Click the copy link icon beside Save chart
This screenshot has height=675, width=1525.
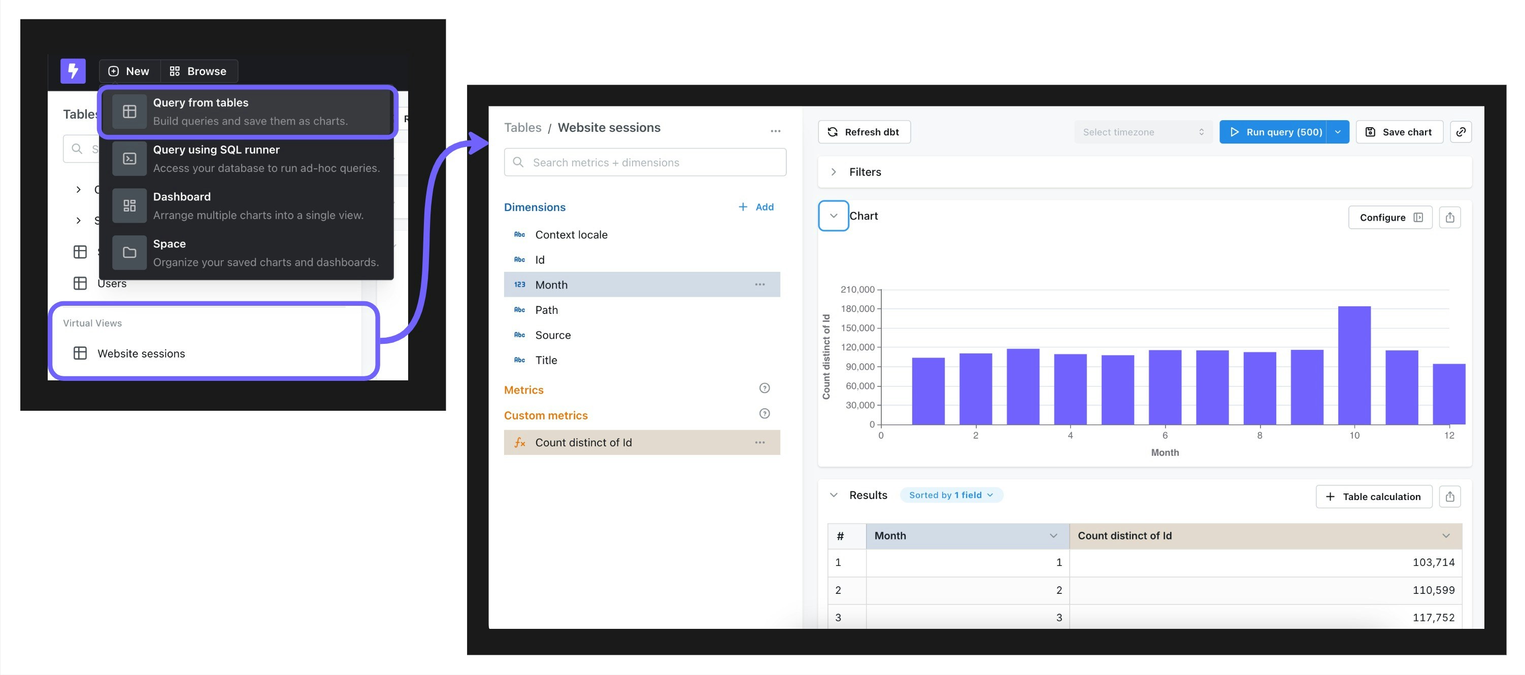coord(1461,132)
